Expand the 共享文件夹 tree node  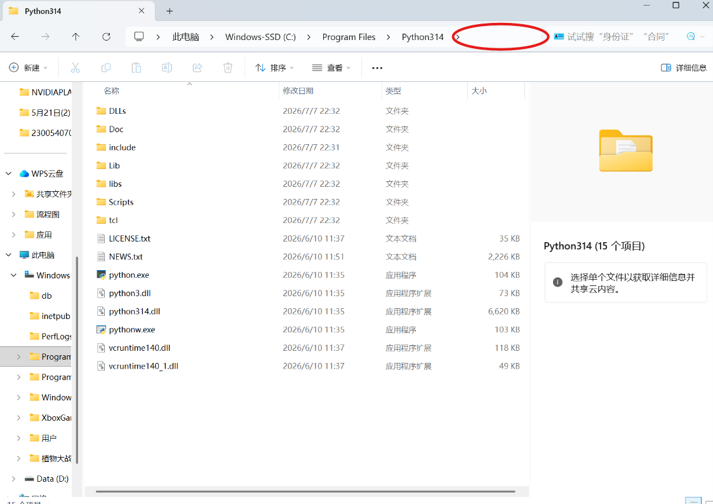13,194
